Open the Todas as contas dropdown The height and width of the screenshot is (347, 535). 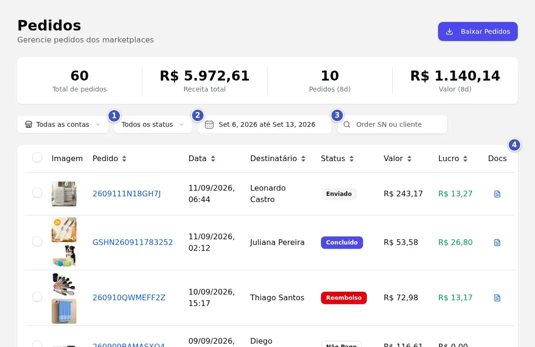coord(63,124)
